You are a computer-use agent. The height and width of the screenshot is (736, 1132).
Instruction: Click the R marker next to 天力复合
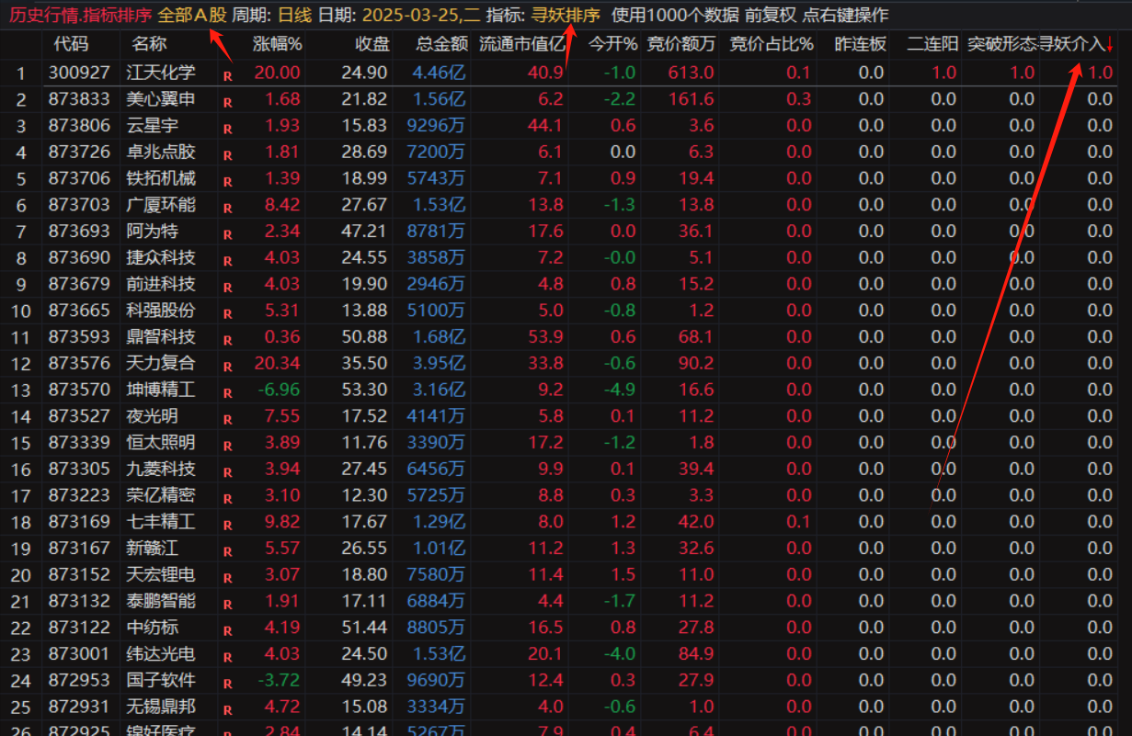227,367
